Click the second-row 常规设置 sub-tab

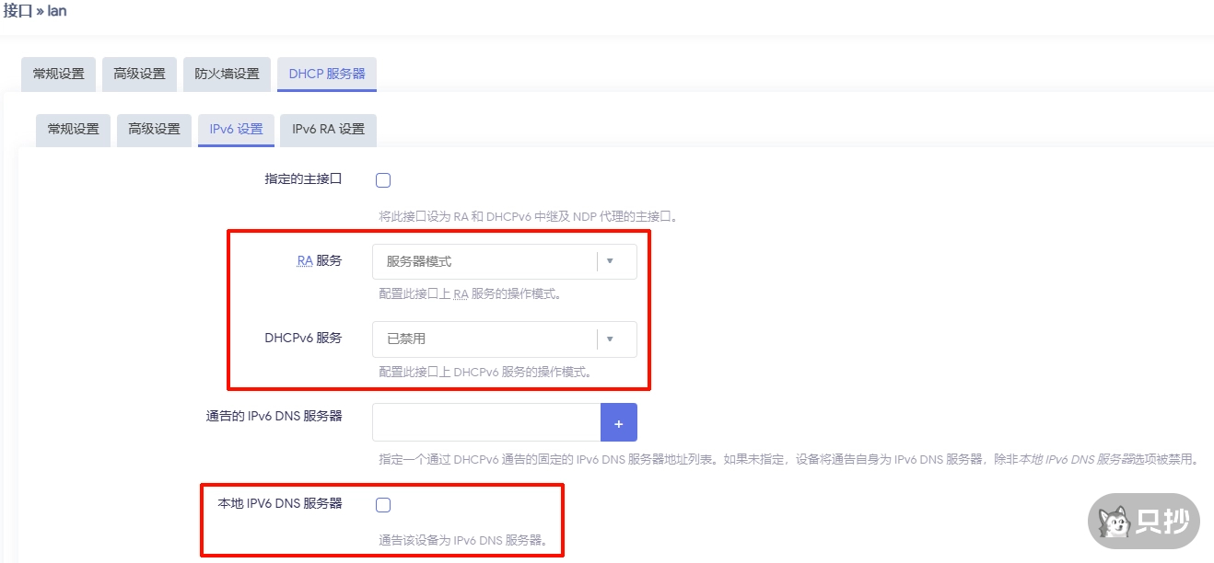click(x=73, y=130)
